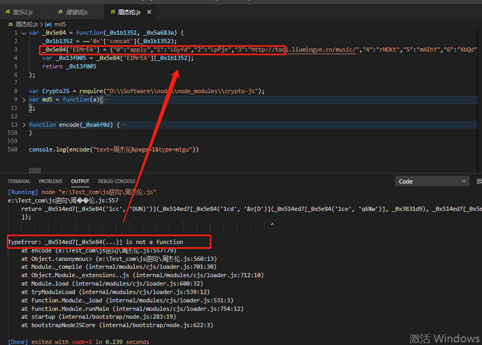Click the 'at tryModuleLoad' stack trace line
The width and height of the screenshot is (482, 345).
coord(115,292)
